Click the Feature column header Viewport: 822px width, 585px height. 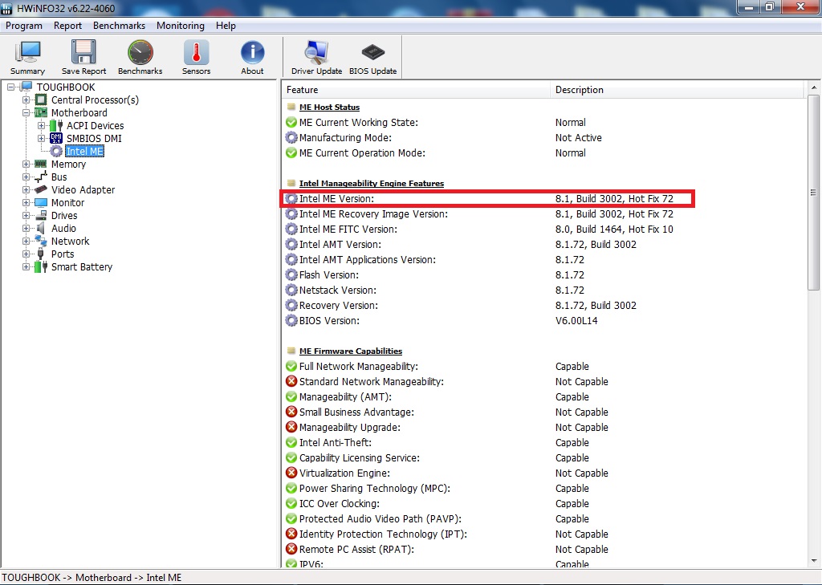pos(417,90)
